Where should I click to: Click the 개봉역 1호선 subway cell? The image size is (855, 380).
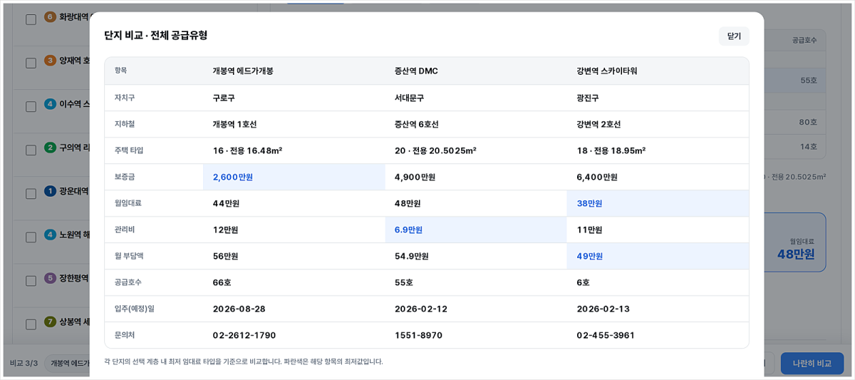[234, 124]
